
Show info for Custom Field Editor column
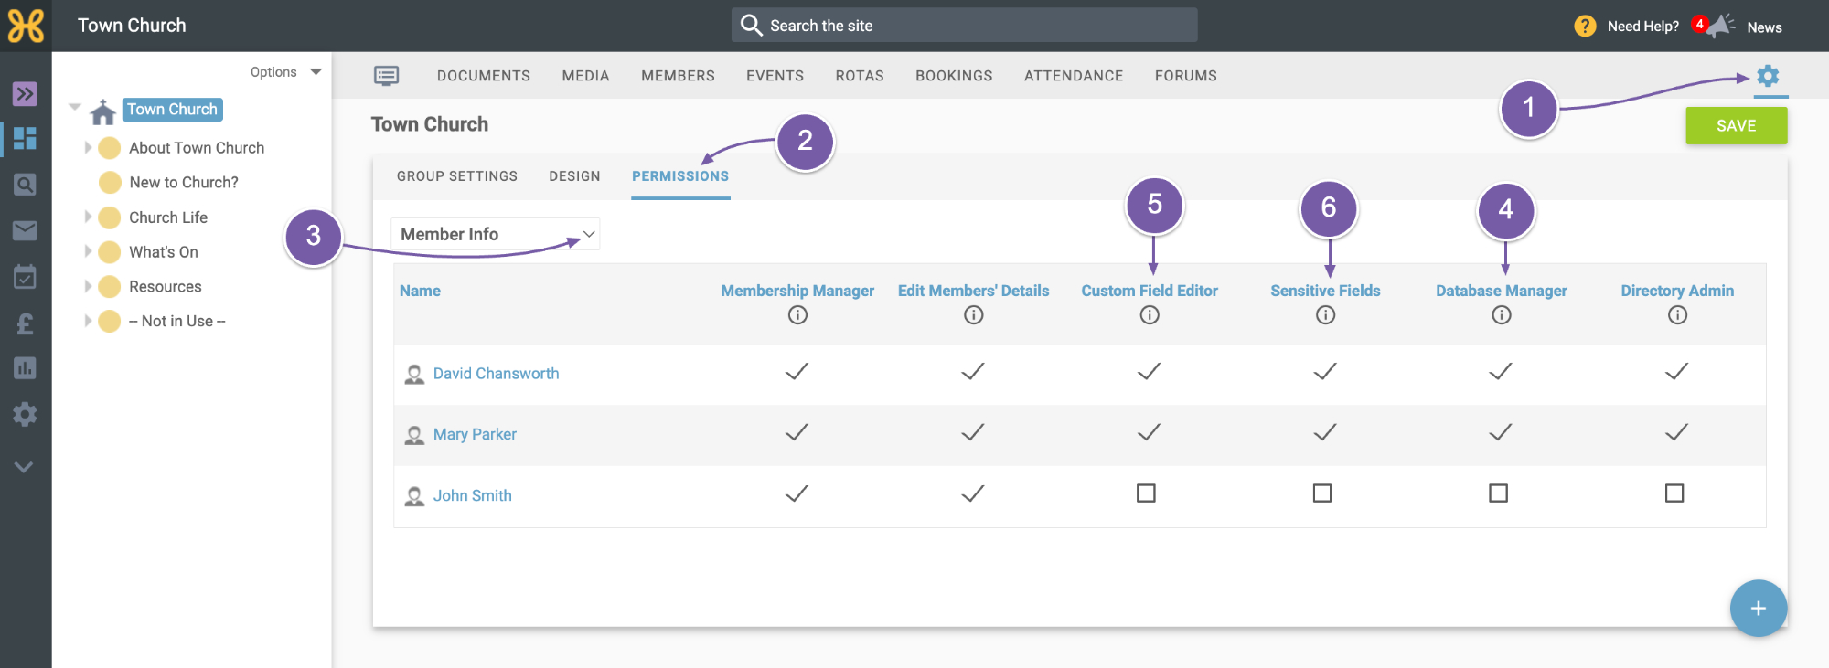tap(1150, 315)
